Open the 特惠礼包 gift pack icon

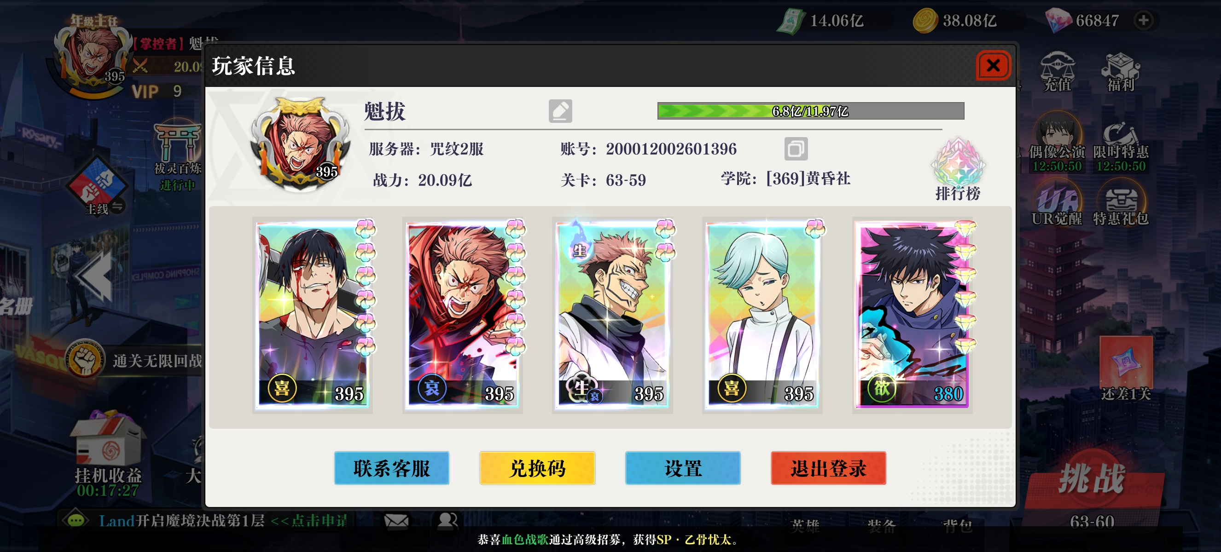pyautogui.click(x=1121, y=204)
